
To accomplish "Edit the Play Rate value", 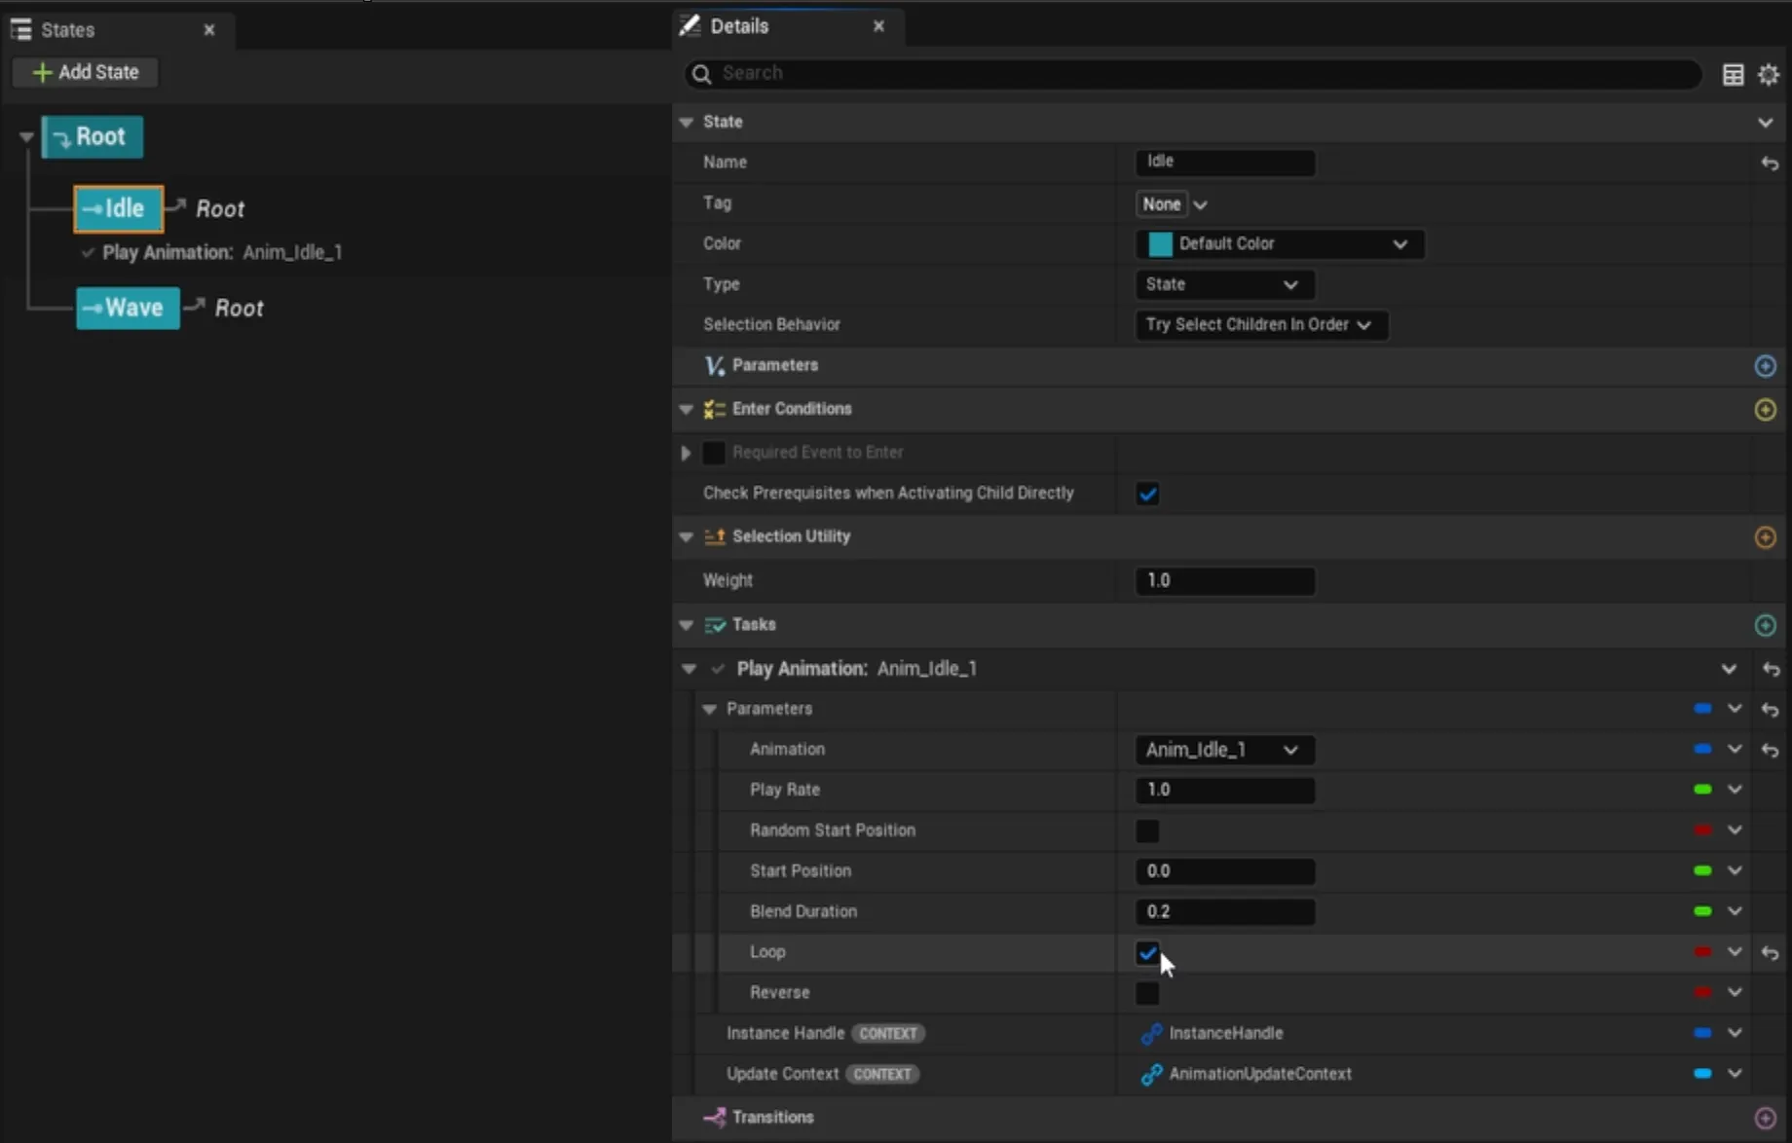I will coord(1225,790).
